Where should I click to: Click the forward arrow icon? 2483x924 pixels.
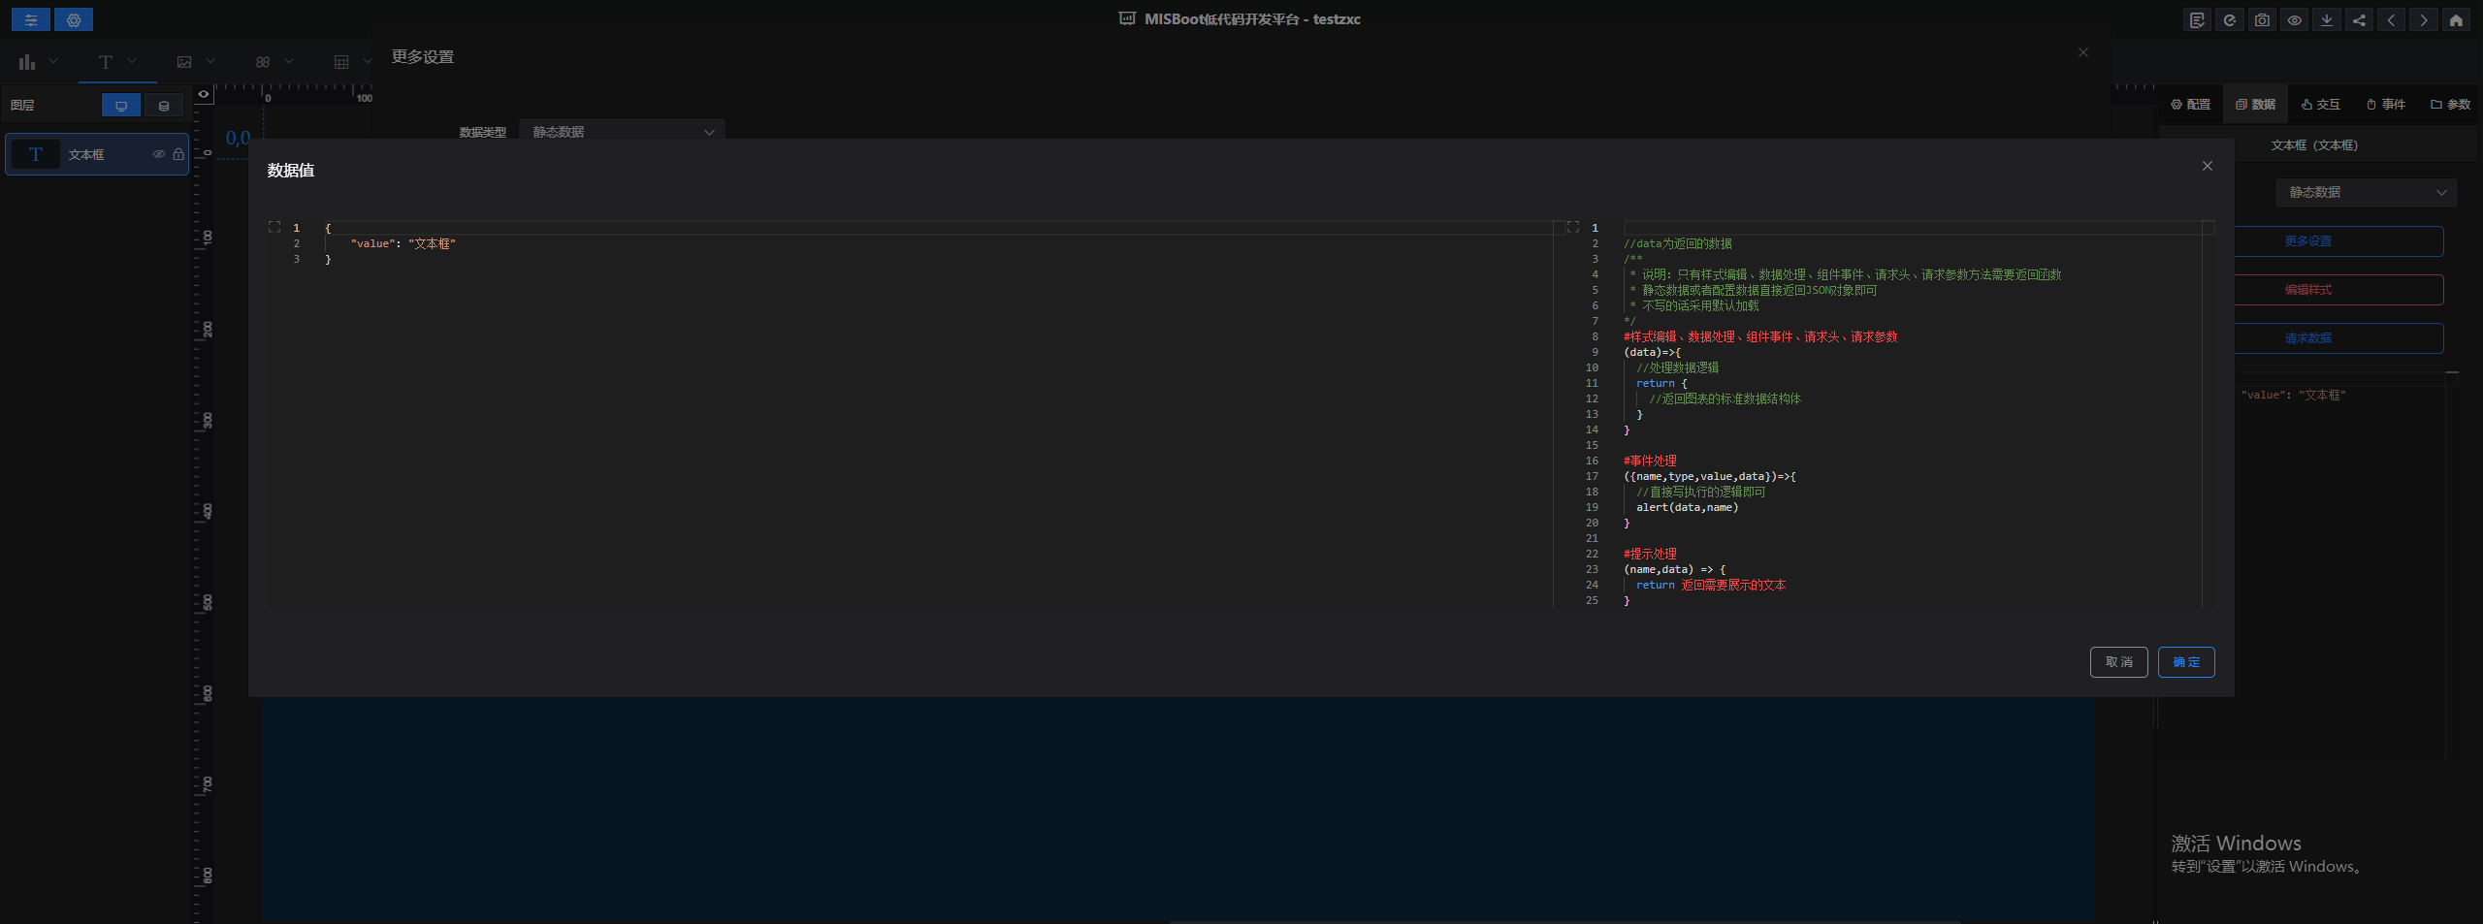point(2424,20)
